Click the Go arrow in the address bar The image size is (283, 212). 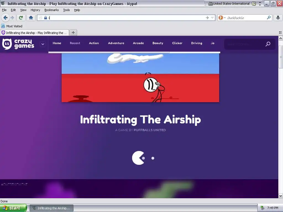coord(207,18)
